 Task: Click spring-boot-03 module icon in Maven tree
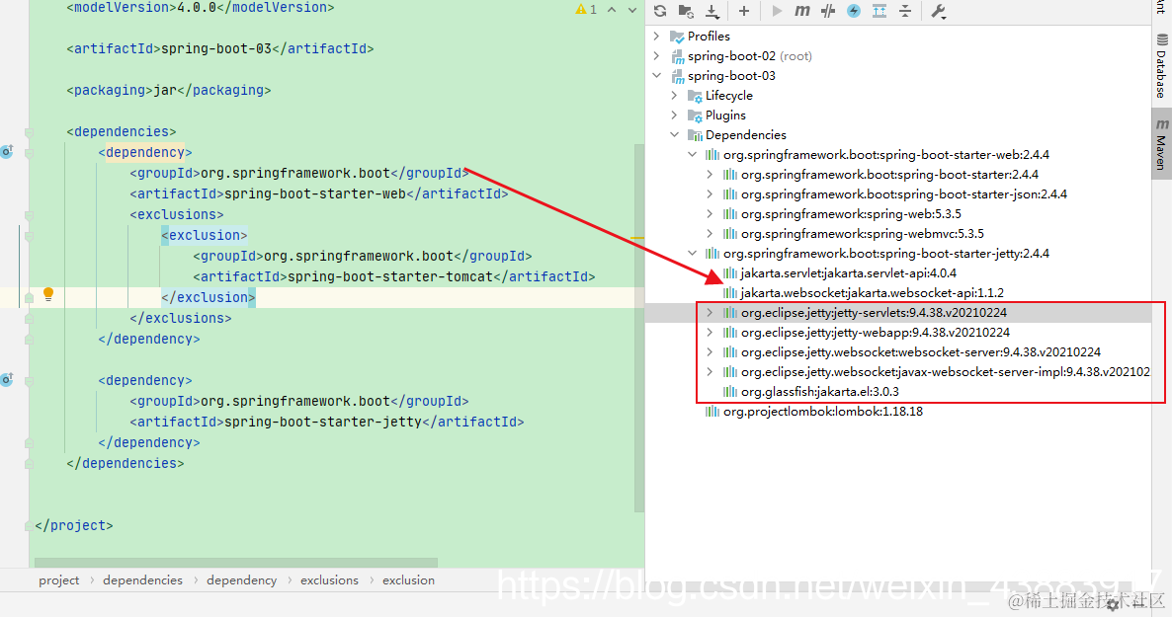coord(677,76)
